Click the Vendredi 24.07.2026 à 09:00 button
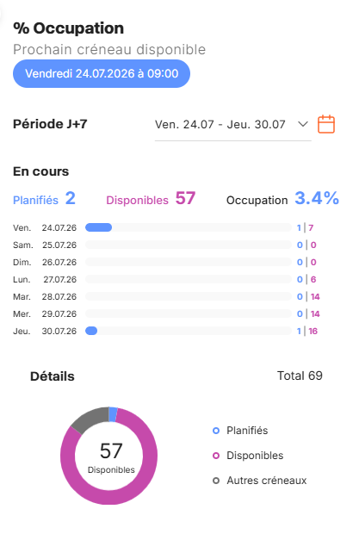 pyautogui.click(x=102, y=73)
